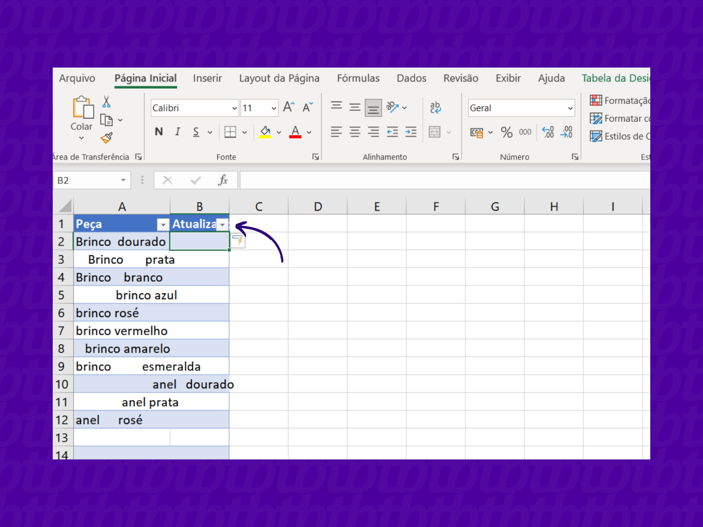703x527 pixels.
Task: Switch to the Dados tab
Action: tap(412, 78)
